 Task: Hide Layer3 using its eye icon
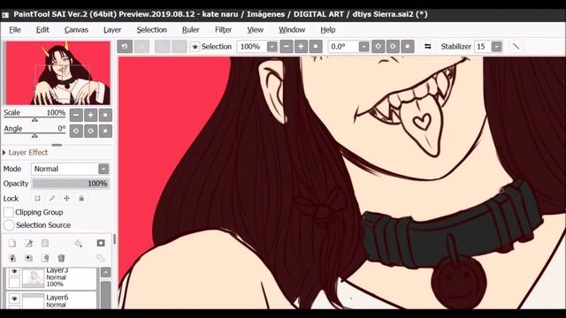[x=14, y=271]
